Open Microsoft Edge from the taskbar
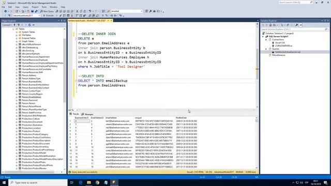The image size is (331, 186). click(x=81, y=182)
